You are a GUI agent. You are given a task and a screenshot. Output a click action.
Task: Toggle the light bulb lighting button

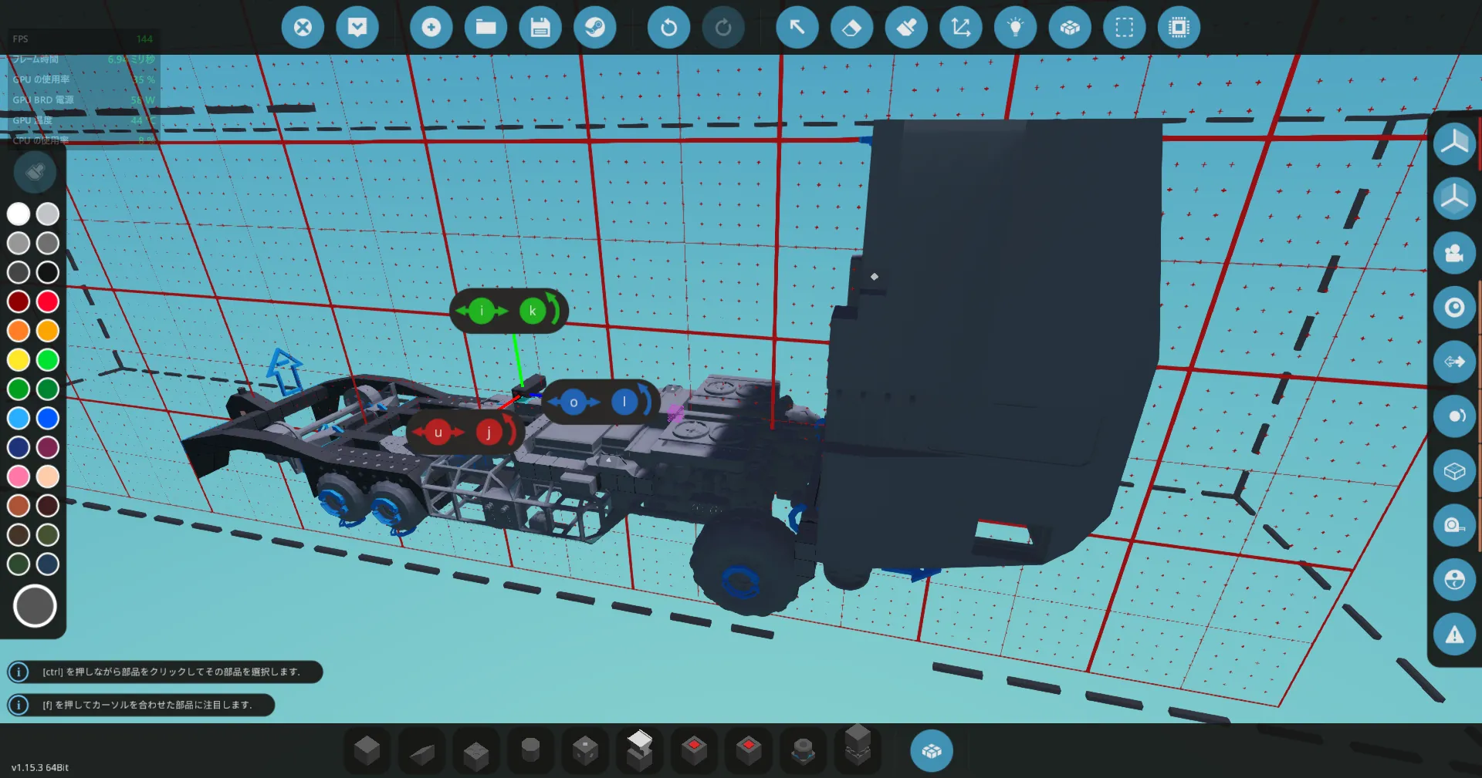click(x=1015, y=28)
